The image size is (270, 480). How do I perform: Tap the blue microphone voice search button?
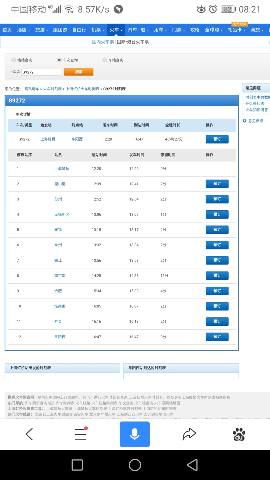tap(135, 434)
